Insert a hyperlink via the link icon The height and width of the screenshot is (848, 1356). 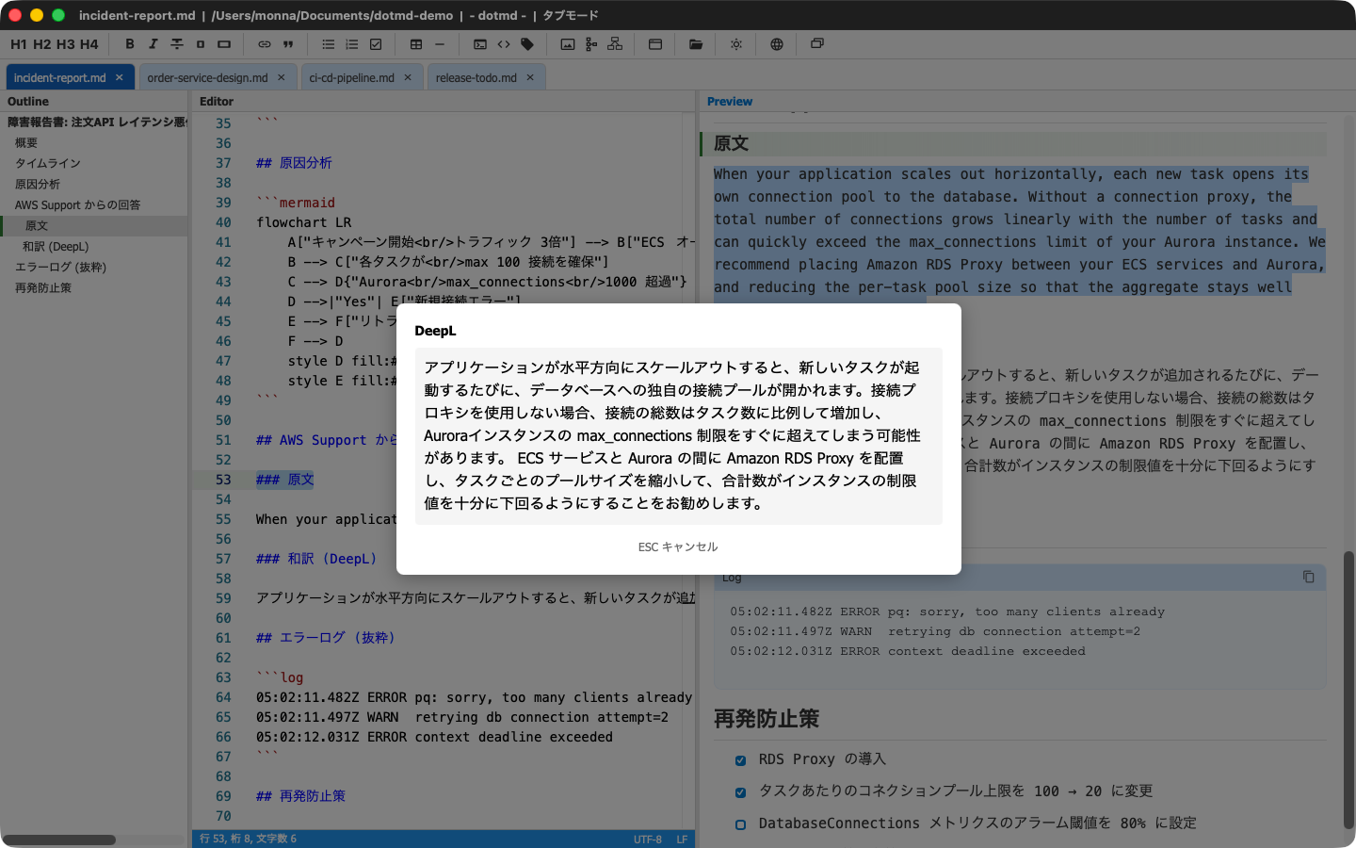(x=265, y=44)
